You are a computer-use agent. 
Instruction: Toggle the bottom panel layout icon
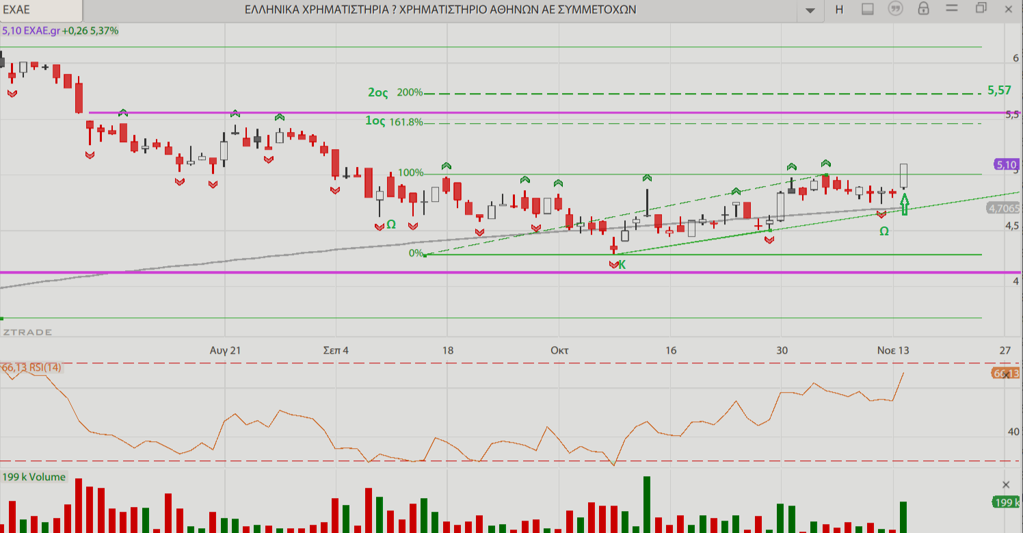(x=868, y=10)
